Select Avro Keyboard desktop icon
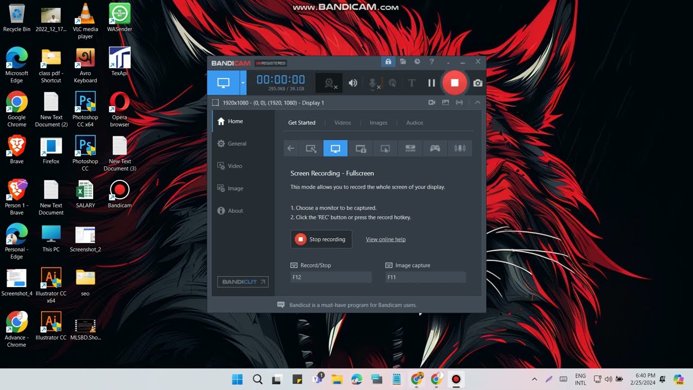 point(85,66)
